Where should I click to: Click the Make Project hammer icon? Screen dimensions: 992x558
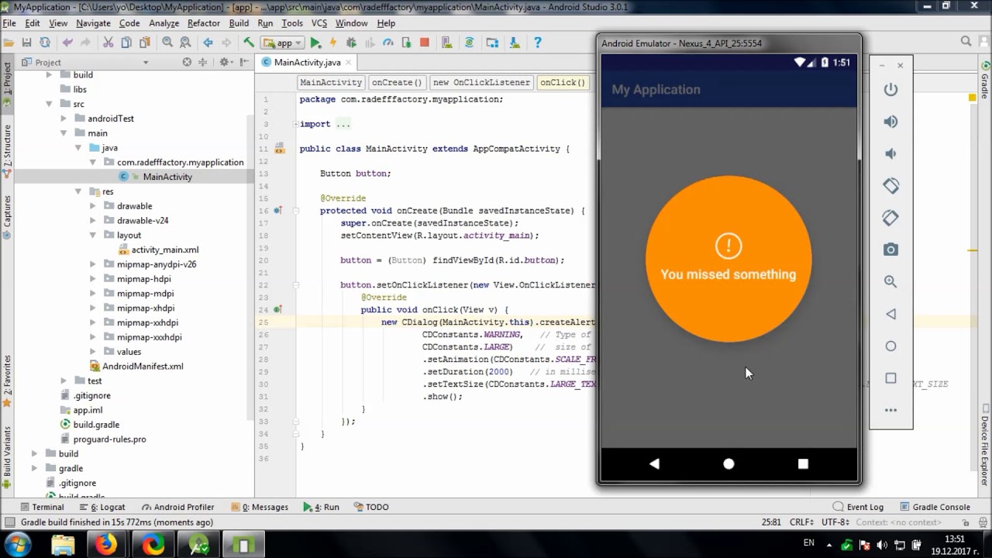(x=249, y=43)
